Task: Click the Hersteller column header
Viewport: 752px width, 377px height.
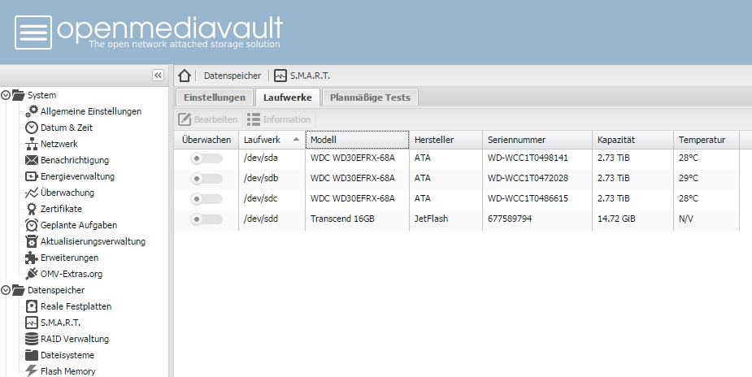Action: pyautogui.click(x=446, y=140)
